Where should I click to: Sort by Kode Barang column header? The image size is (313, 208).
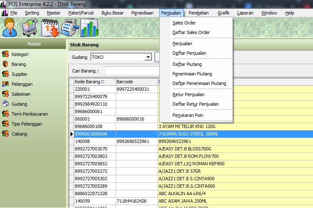pyautogui.click(x=87, y=82)
